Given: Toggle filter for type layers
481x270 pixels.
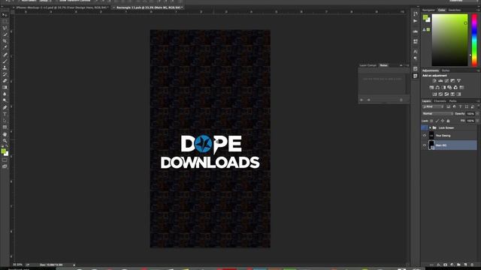Looking at the screenshot, I should 461,106.
